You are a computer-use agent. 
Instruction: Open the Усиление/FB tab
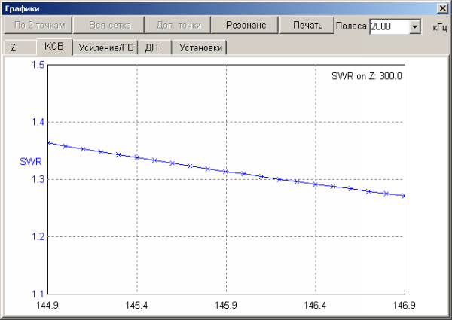106,47
